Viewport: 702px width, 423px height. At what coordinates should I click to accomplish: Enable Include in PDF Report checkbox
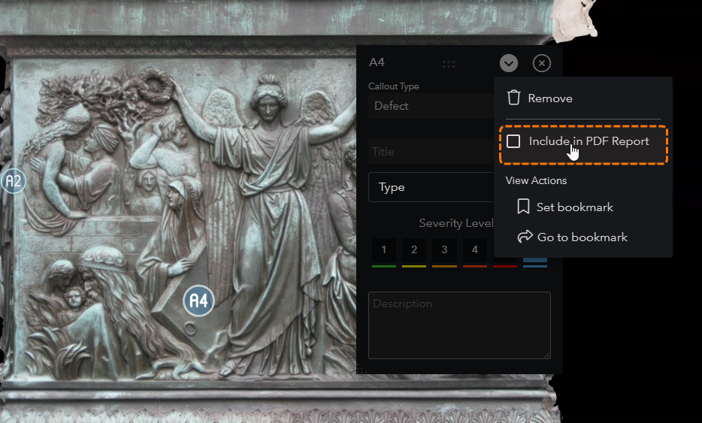pyautogui.click(x=513, y=141)
